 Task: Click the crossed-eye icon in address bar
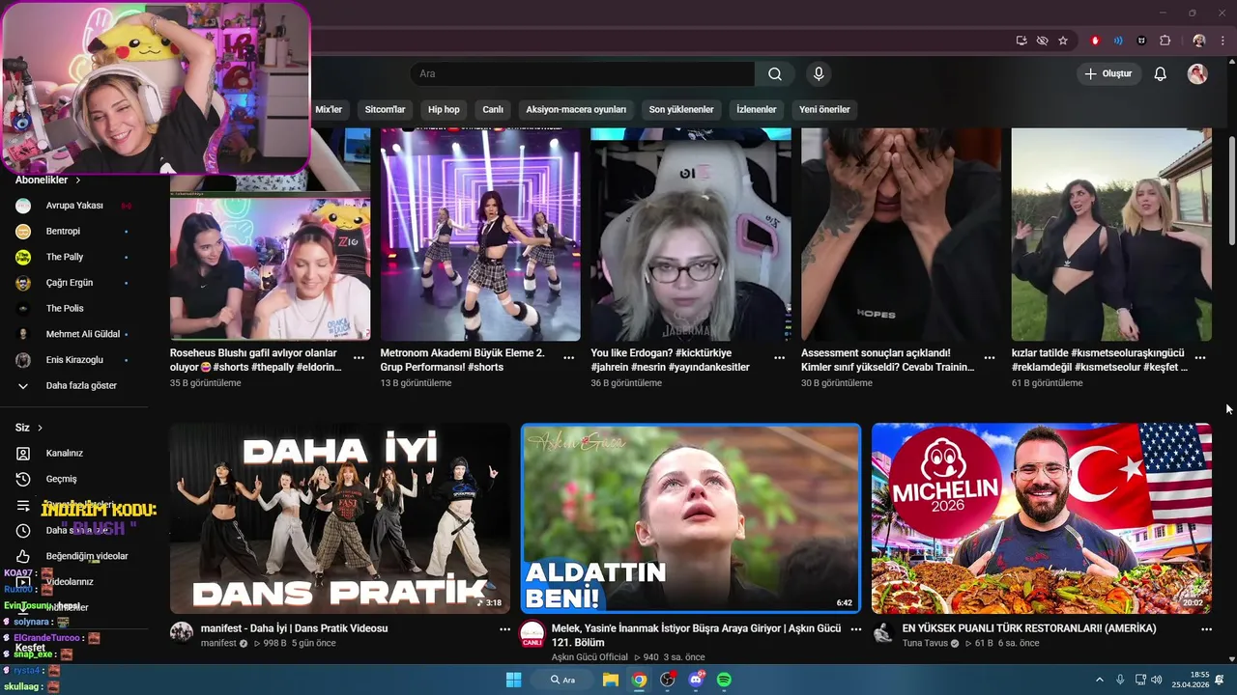pyautogui.click(x=1042, y=41)
